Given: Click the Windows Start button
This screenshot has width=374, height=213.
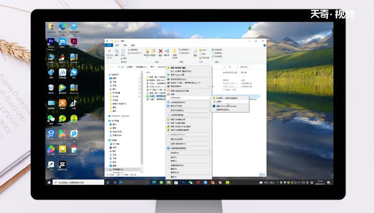Looking at the screenshot, I should (48, 183).
